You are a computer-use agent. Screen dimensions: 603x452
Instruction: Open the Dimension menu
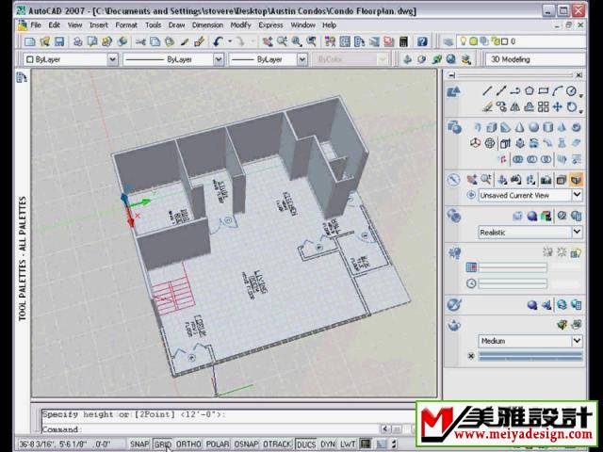pyautogui.click(x=207, y=25)
